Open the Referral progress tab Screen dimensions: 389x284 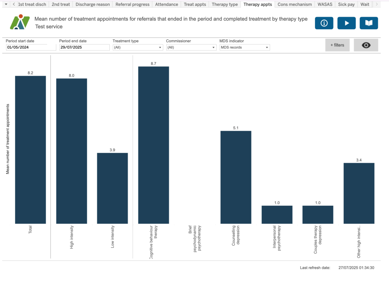(133, 4)
